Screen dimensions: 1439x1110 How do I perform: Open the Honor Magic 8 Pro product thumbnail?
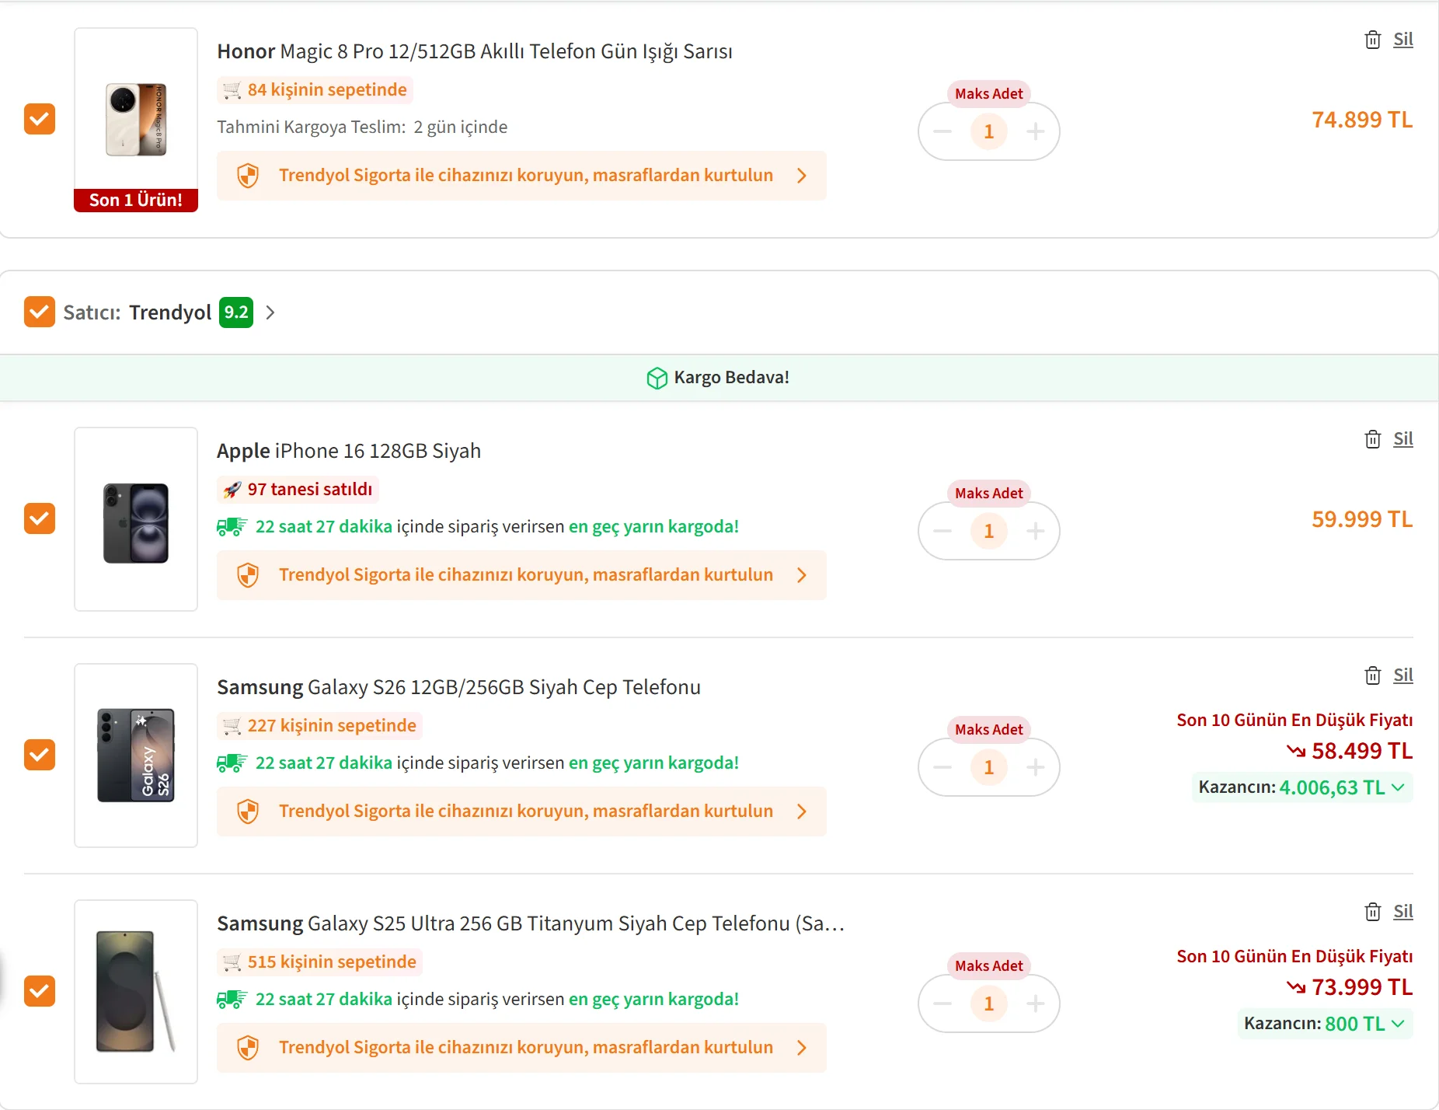(x=136, y=120)
